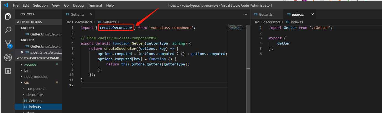Open the Debug view in activity bar
The width and height of the screenshot is (382, 113).
point(7,57)
